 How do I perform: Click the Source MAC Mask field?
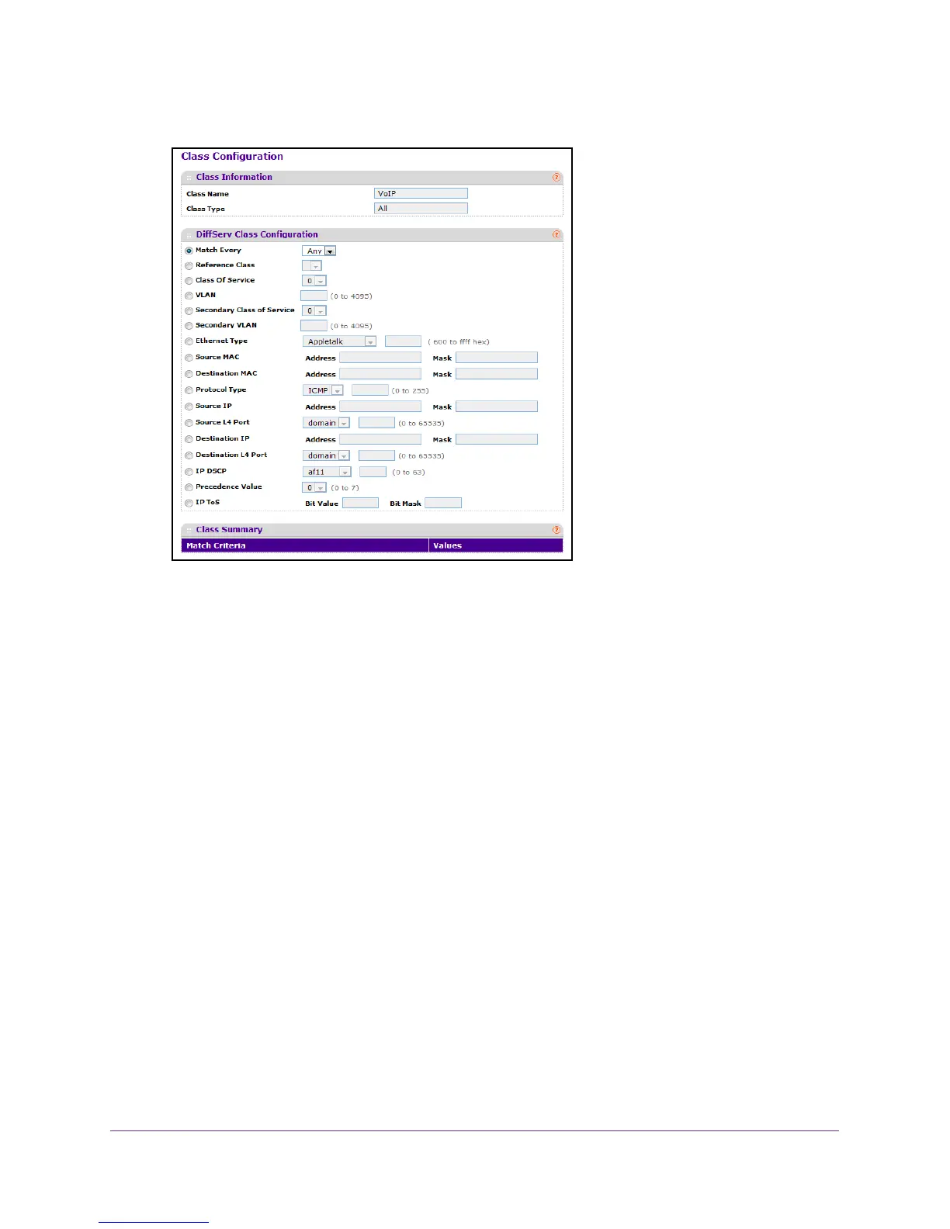497,358
